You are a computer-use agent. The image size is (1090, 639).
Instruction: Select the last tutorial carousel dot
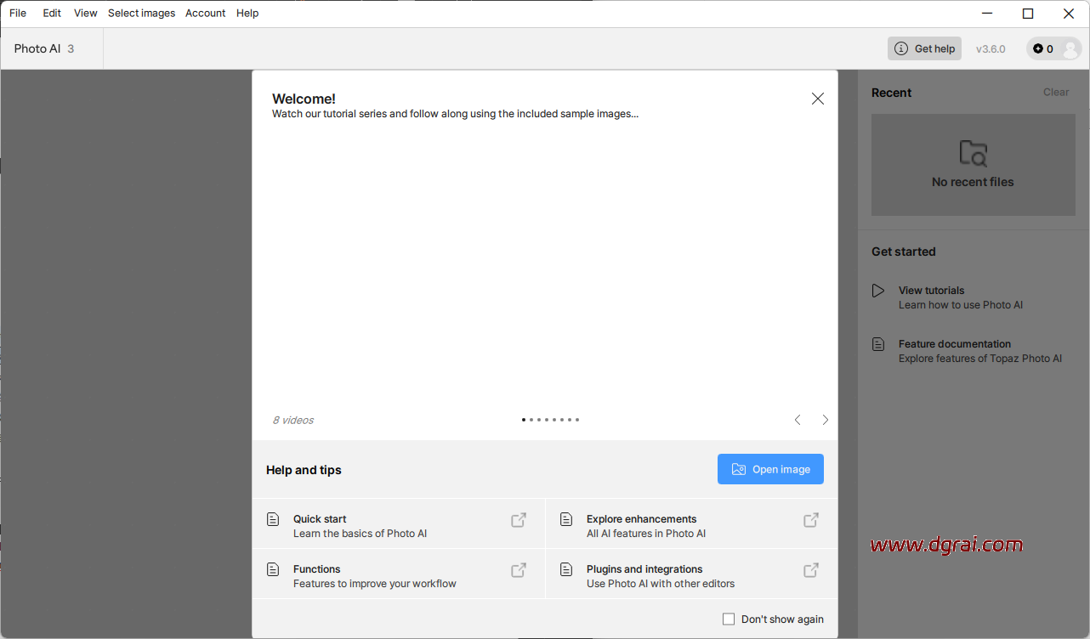tap(577, 420)
